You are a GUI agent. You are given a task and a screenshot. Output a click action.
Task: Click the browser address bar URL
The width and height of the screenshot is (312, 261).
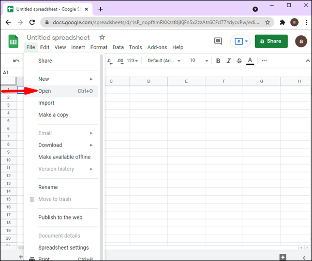156,22
